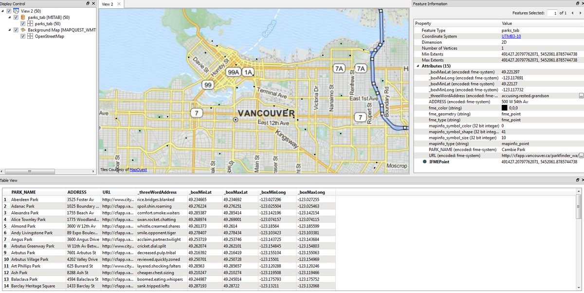Collapse the View 2 (50) tree node
The height and width of the screenshot is (293, 584).
pyautogui.click(x=3, y=11)
